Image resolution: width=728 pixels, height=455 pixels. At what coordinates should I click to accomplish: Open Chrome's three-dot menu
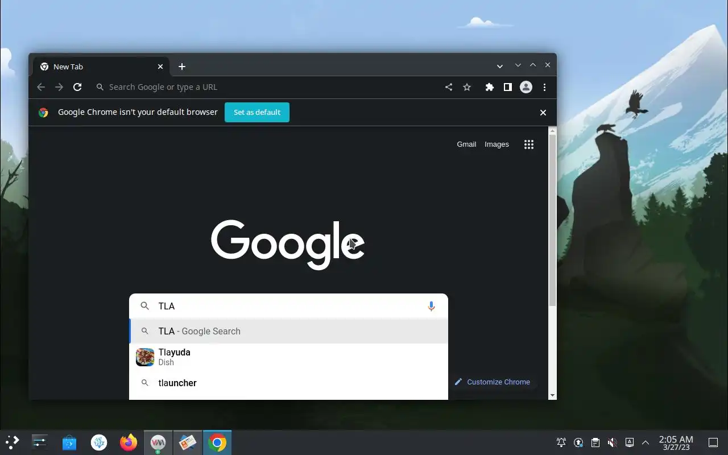point(544,87)
